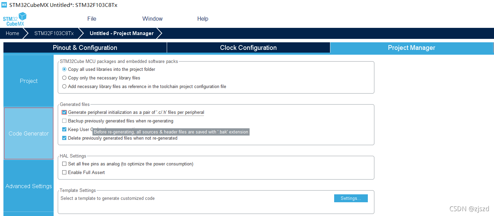Click 'STM32Cube MCU packages and embedded software packs' label
Viewport: 494px width, 216px height.
[x=119, y=62]
